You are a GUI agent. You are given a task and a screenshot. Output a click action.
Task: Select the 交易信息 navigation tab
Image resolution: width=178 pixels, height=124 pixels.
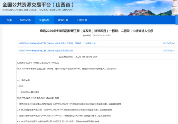coord(44,20)
